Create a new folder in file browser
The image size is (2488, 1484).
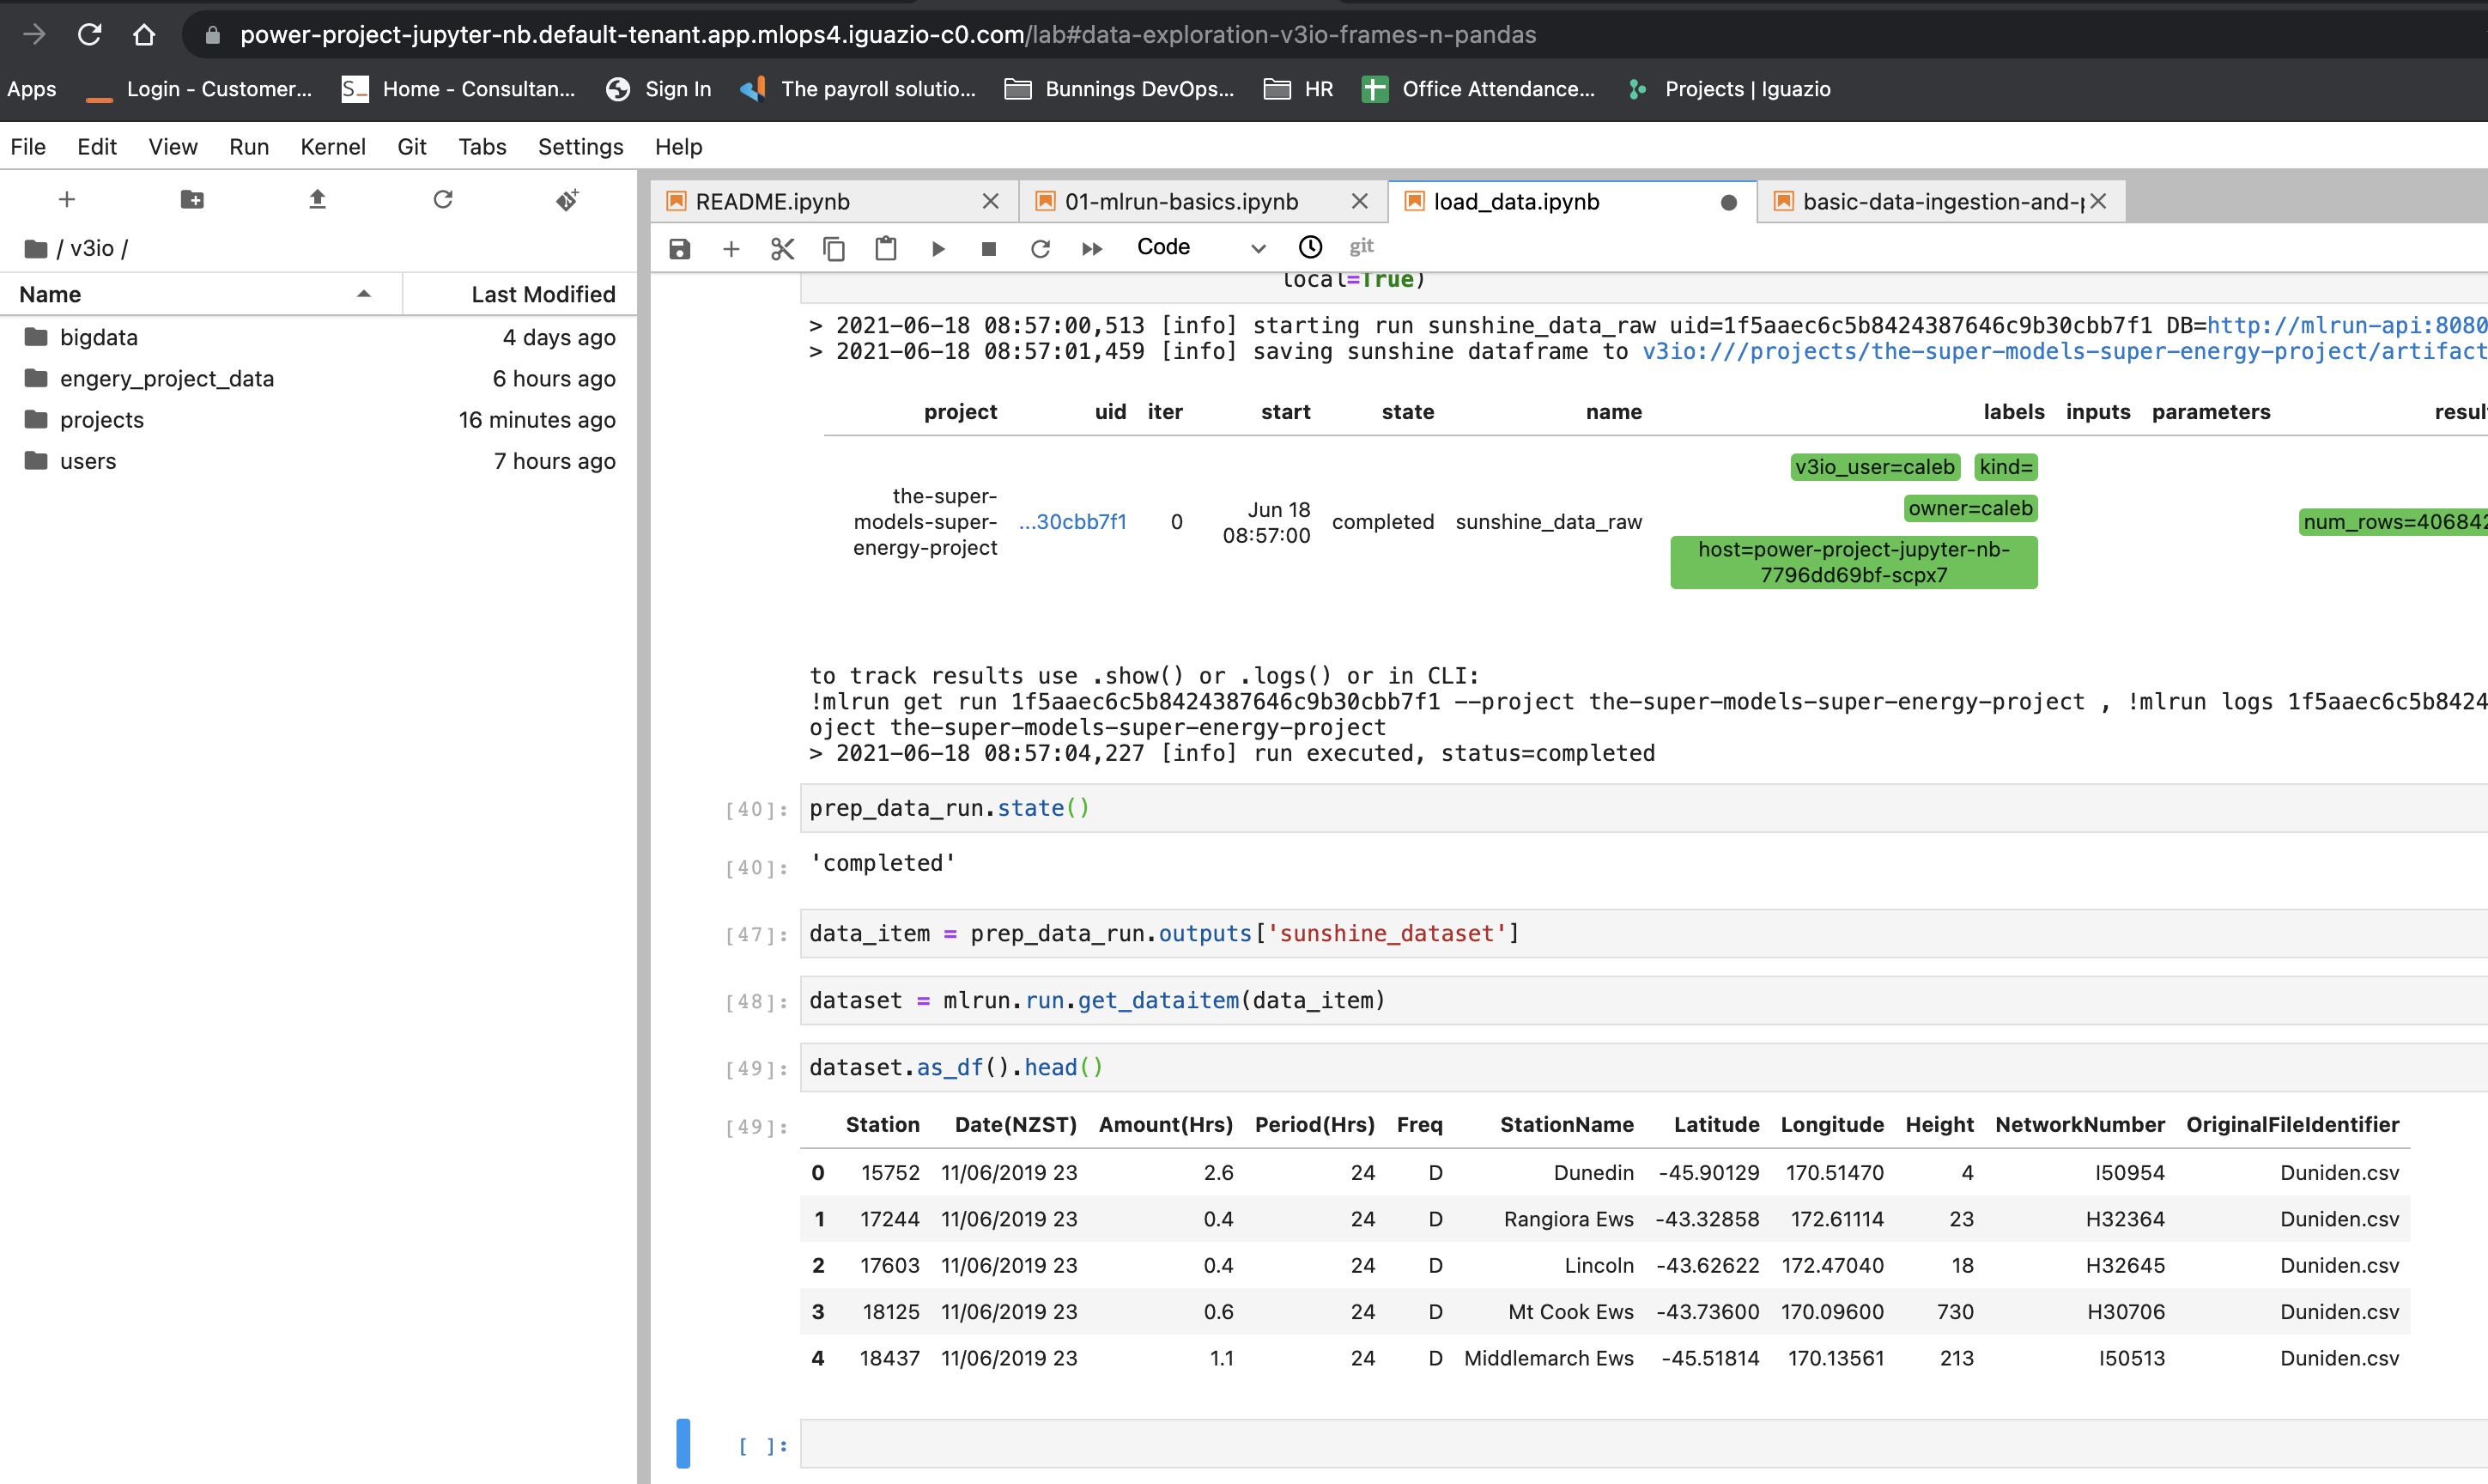pos(192,199)
